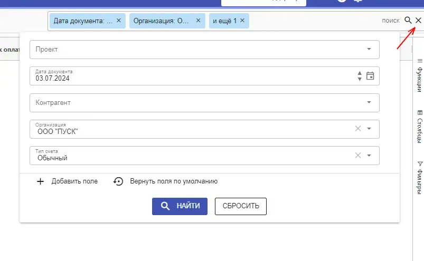Click "Вернуть поля по умолчанию" text

[174, 181]
